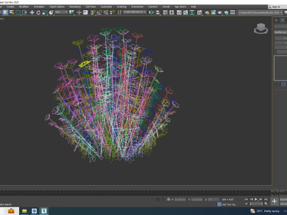Open Render Setup
Viewport: 287px width, 215px height.
(207, 13)
